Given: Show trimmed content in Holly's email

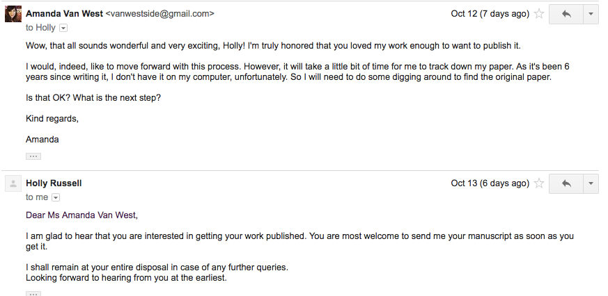Looking at the screenshot, I should (33, 294).
